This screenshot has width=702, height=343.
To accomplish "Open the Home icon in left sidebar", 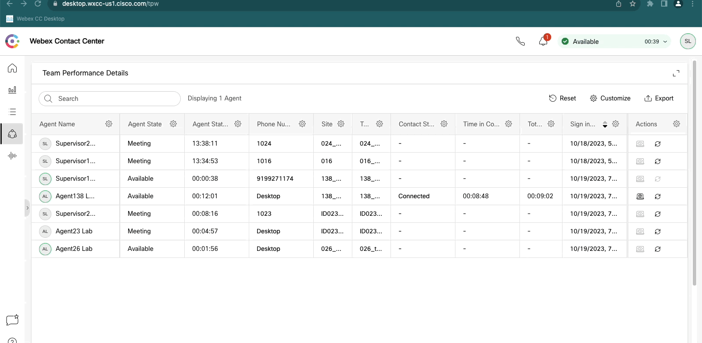I will (x=12, y=68).
